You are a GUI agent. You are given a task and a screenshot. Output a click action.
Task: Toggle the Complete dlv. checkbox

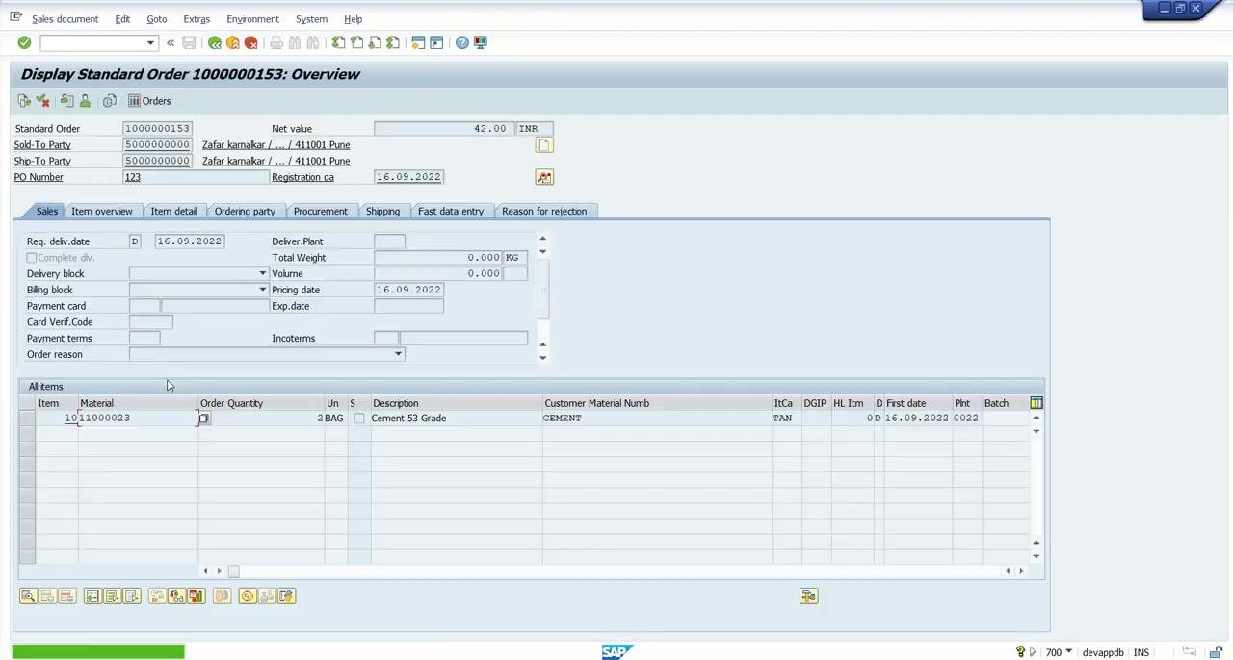(x=32, y=258)
